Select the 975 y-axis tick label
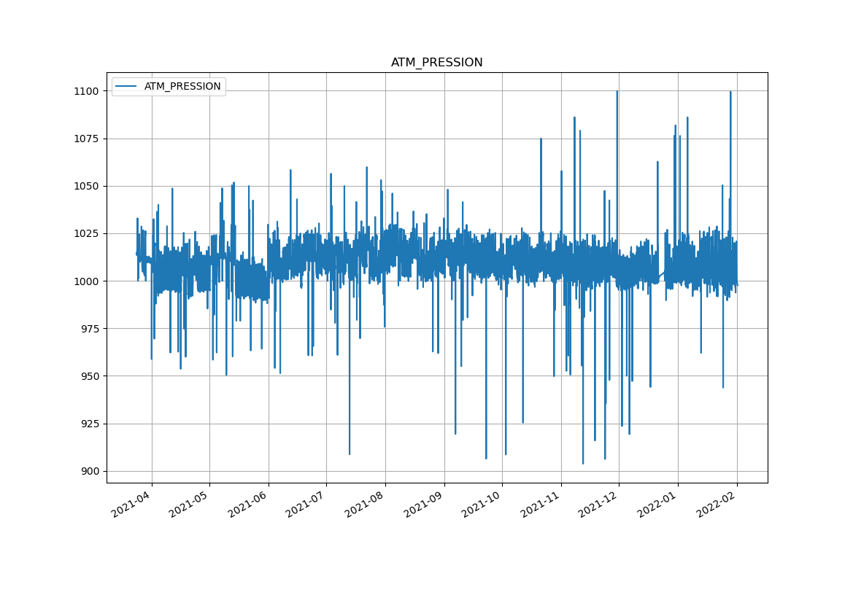 (x=90, y=329)
